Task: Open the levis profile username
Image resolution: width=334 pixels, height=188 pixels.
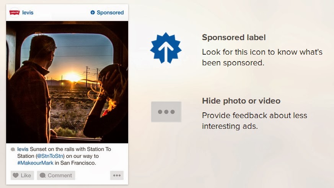Action: click(28, 13)
